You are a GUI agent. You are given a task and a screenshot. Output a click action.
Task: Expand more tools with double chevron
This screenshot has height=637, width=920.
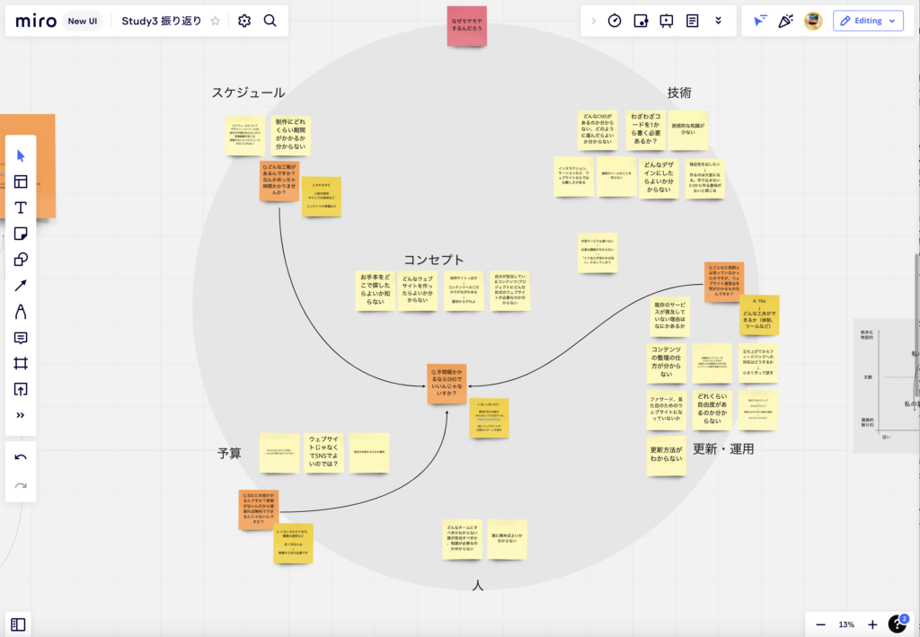pos(21,415)
